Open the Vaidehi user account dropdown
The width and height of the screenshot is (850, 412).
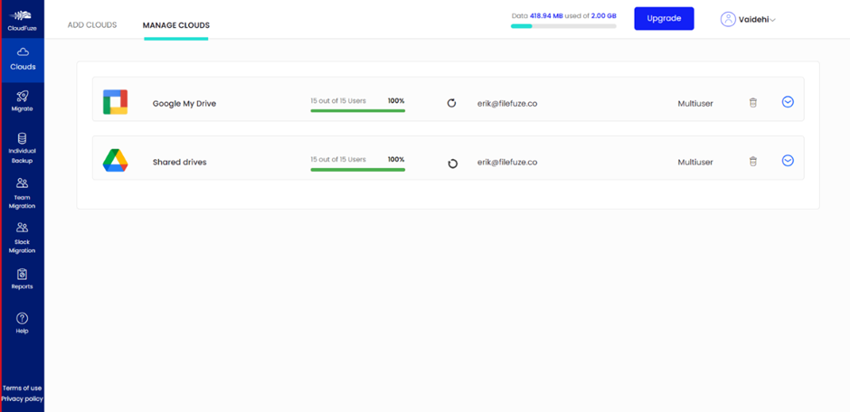click(748, 19)
